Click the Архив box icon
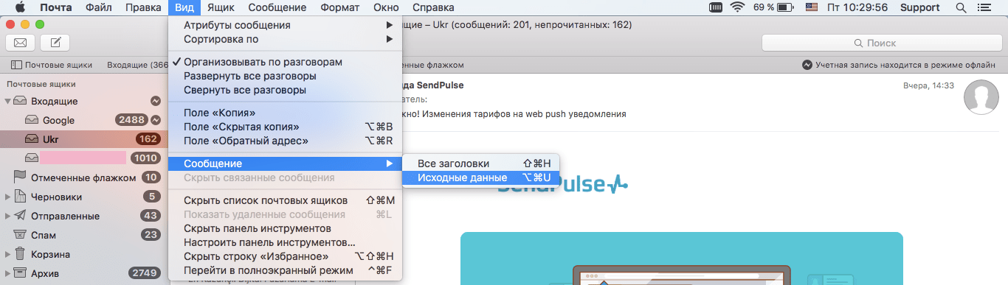 tap(19, 273)
